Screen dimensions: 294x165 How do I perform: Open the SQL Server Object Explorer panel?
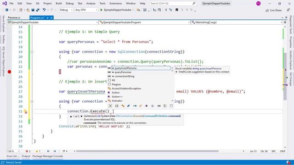(x=3, y=61)
